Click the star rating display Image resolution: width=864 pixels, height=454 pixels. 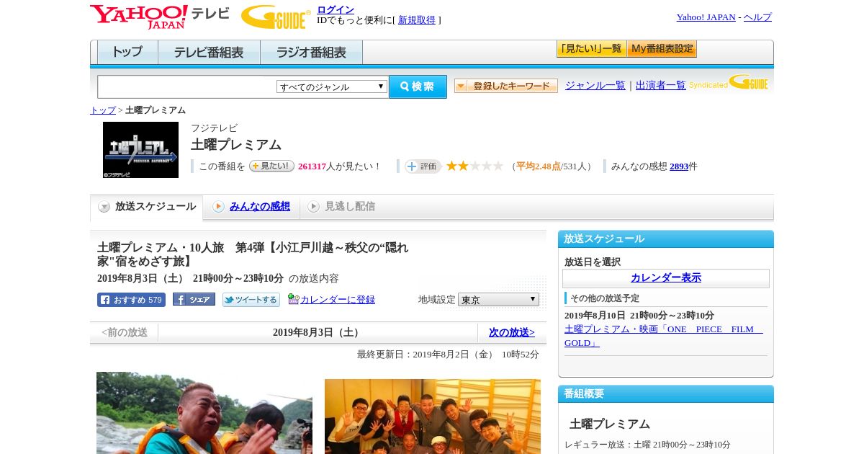tap(474, 166)
